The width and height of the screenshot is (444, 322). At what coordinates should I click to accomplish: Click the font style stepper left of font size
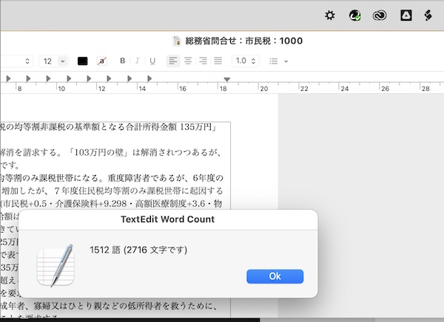[x=27, y=61]
